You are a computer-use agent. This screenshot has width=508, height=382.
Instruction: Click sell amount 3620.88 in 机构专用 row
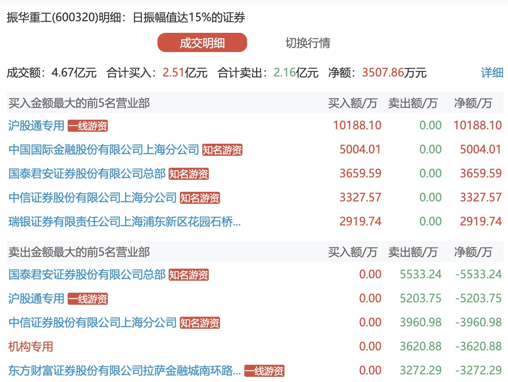click(421, 347)
